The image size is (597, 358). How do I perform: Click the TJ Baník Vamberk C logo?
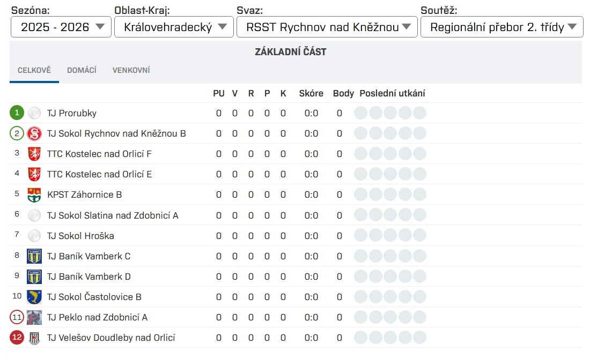pos(34,256)
